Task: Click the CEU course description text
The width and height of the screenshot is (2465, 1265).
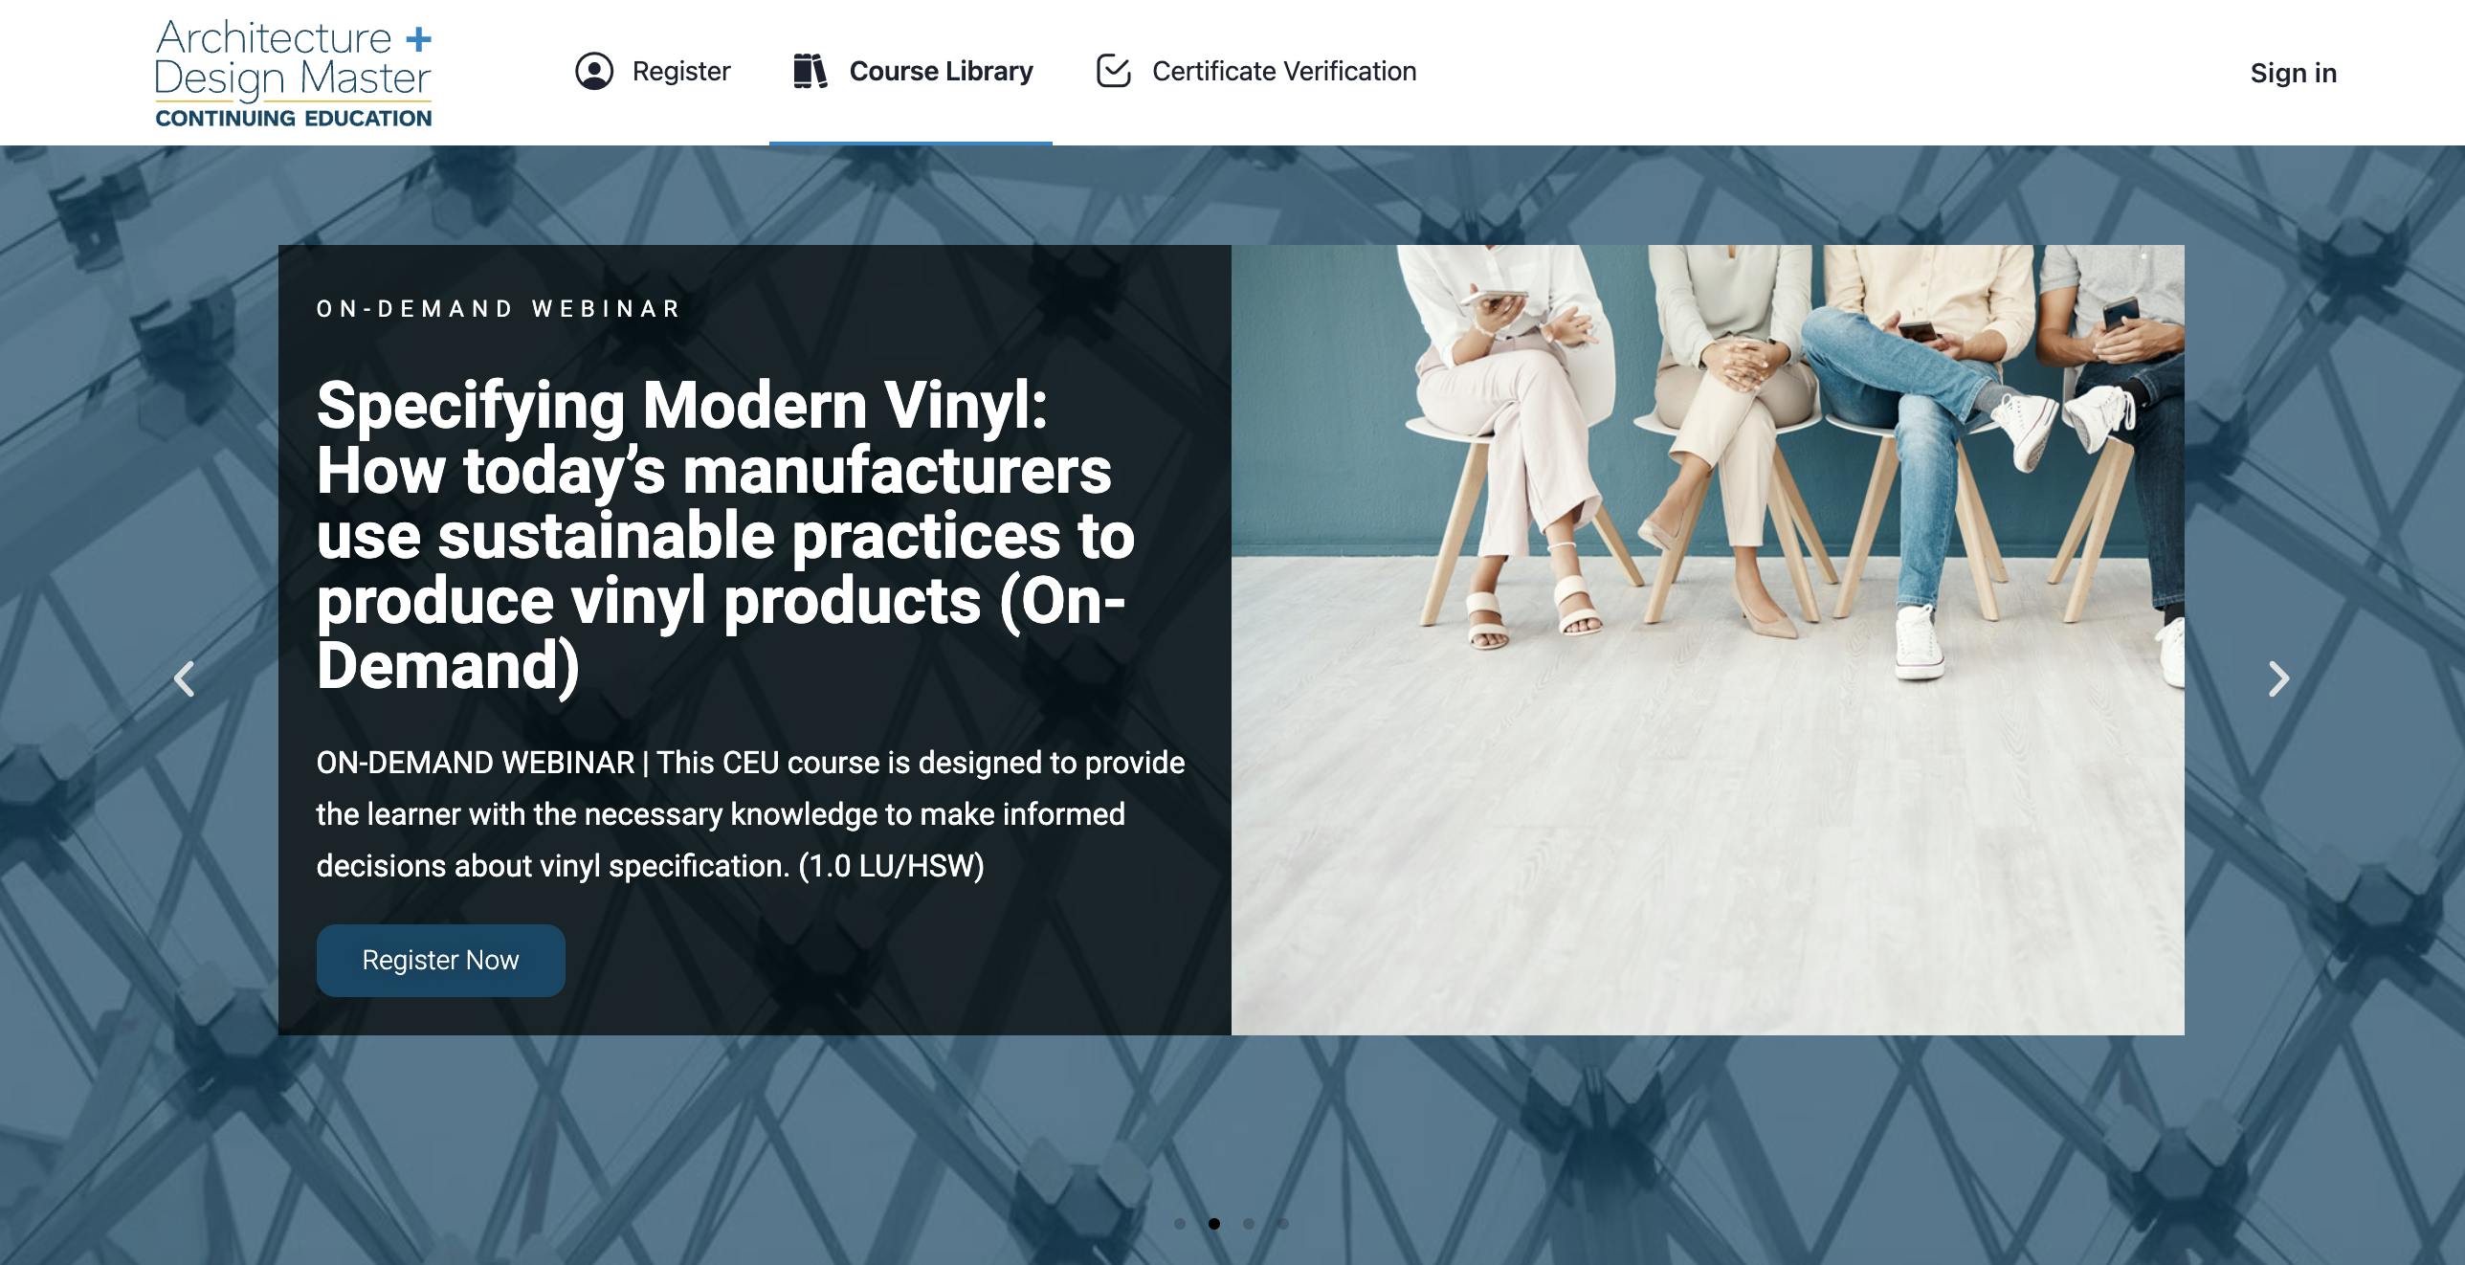Action: pyautogui.click(x=750, y=814)
